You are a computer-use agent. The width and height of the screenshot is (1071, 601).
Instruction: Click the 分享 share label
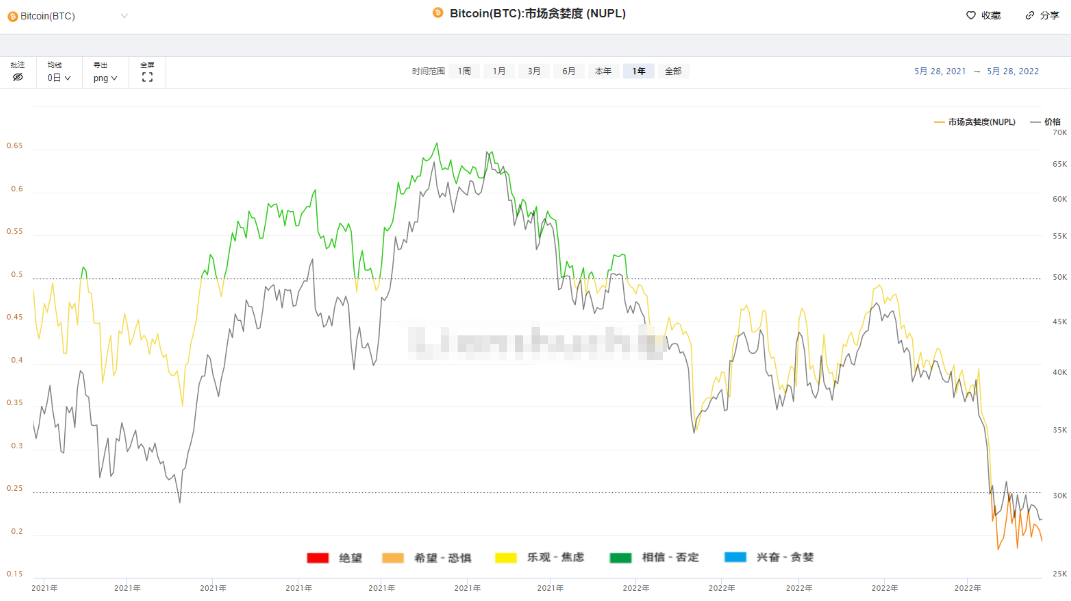[x=1049, y=15]
